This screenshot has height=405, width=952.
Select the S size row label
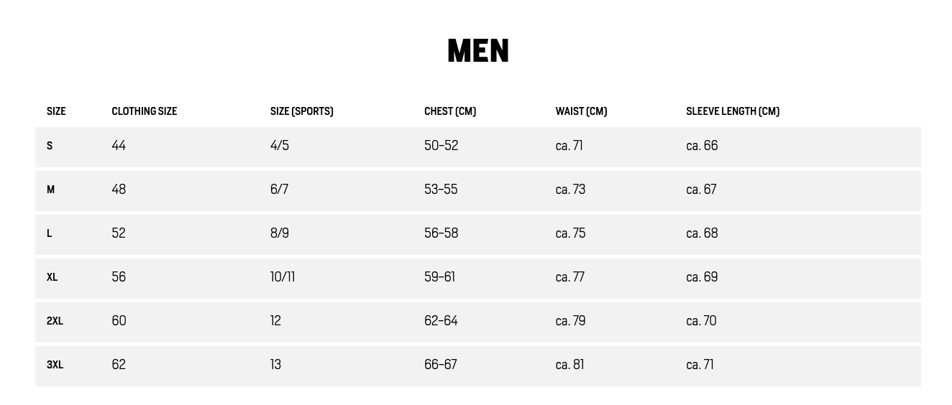pyautogui.click(x=50, y=146)
